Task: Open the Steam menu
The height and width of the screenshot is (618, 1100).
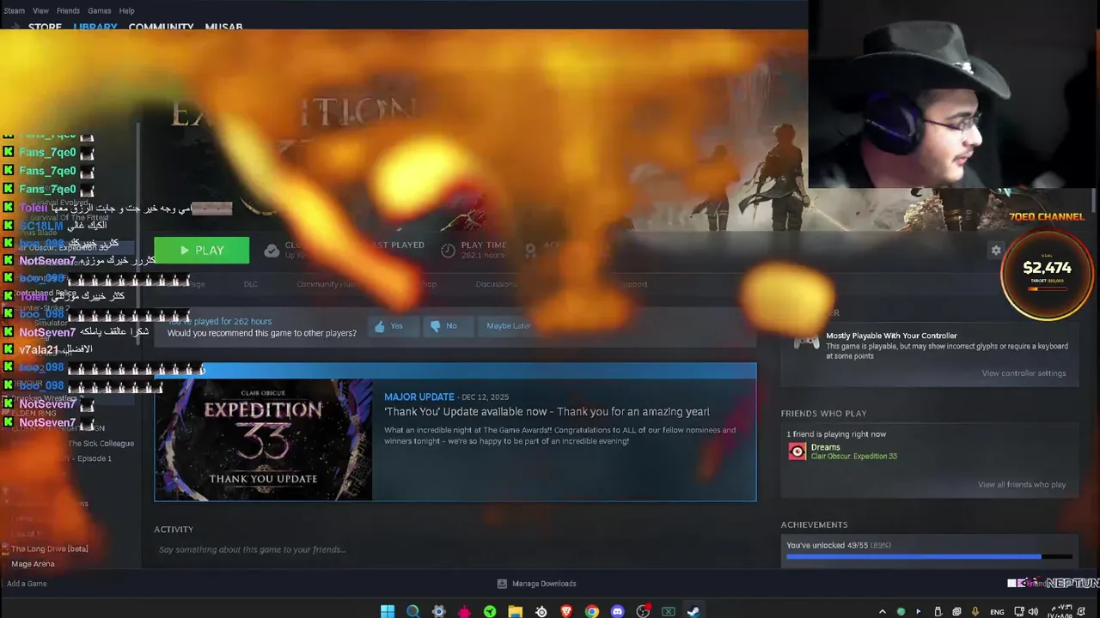Action: pos(14,10)
